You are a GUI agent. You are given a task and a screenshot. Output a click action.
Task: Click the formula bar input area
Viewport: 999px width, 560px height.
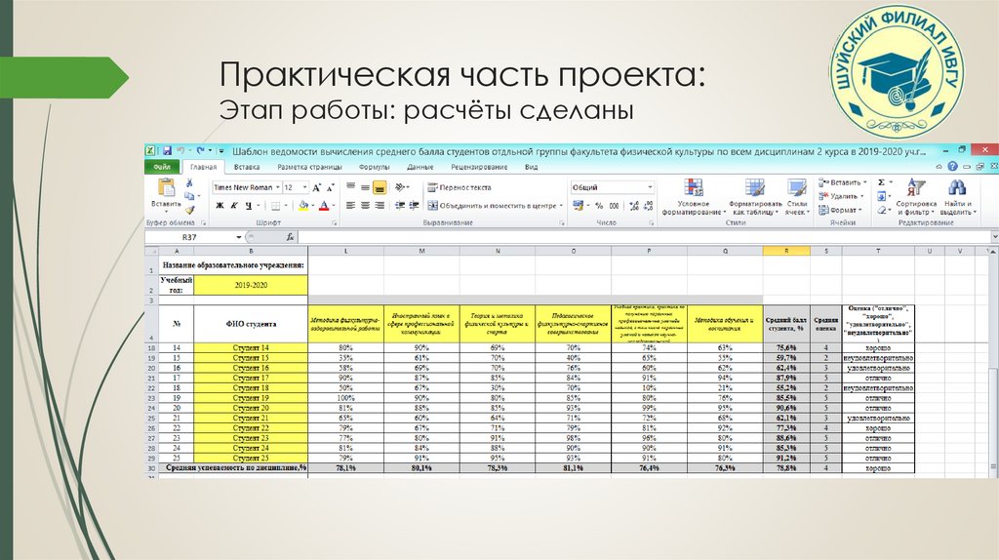pyautogui.click(x=644, y=237)
